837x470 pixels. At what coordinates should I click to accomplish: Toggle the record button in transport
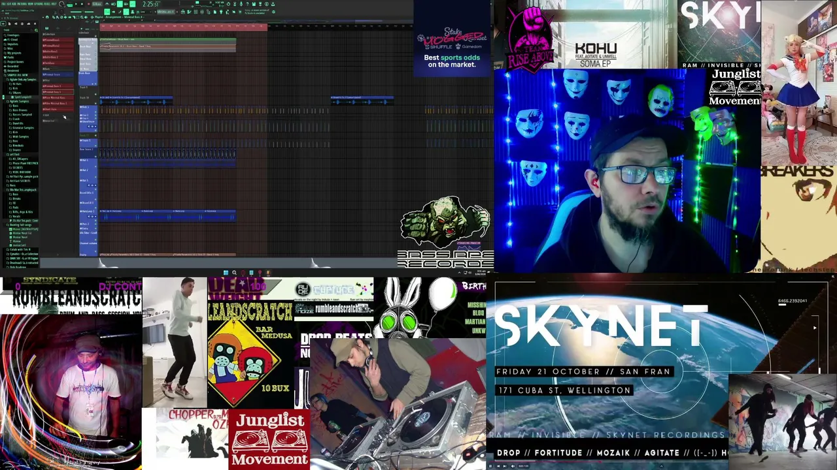tap(89, 4)
